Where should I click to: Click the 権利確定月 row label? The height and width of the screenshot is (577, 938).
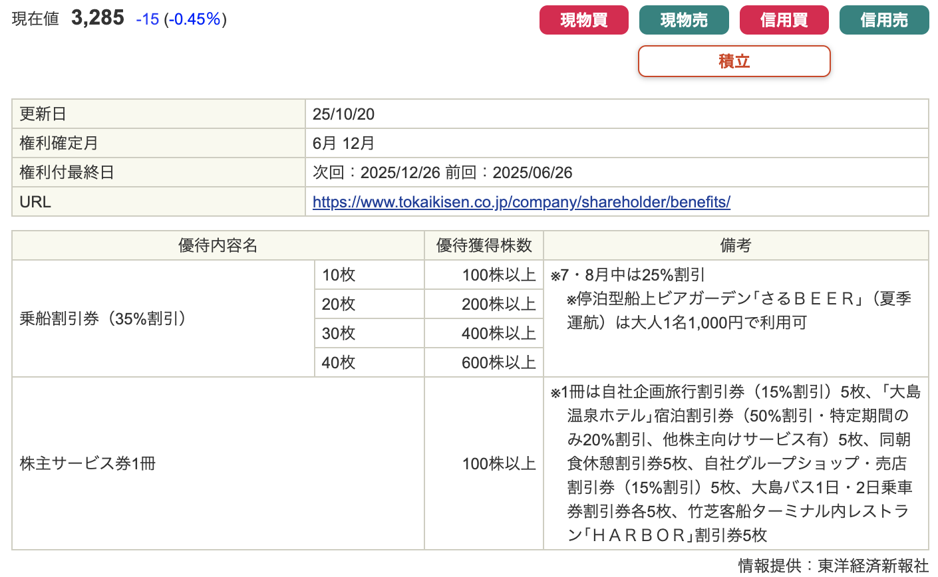coord(59,144)
